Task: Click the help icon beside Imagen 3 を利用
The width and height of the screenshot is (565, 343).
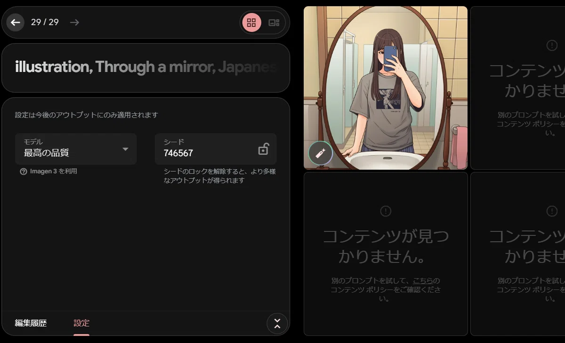Action: (24, 171)
